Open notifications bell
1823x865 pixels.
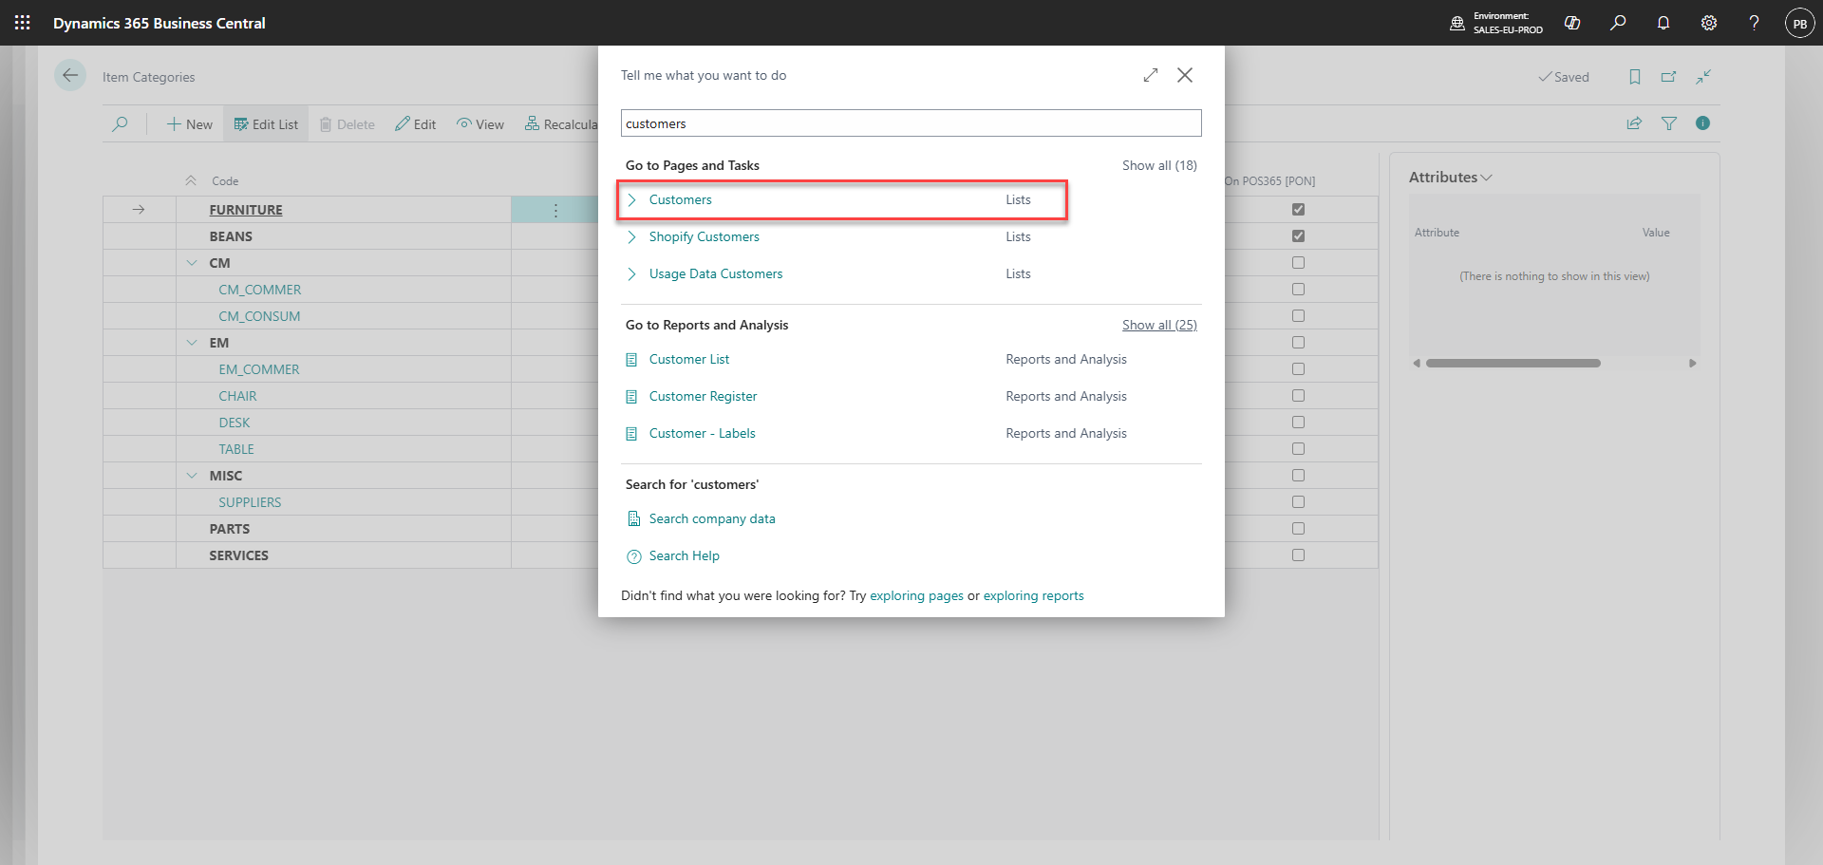[1663, 23]
